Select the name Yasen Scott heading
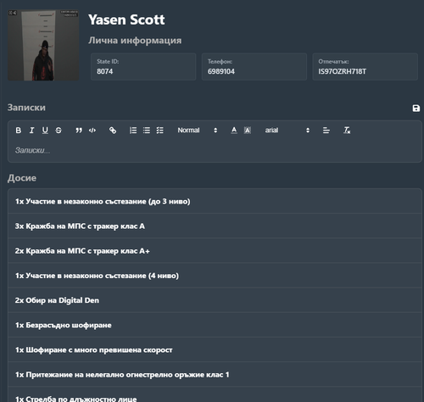This screenshot has width=424, height=402. (x=126, y=20)
